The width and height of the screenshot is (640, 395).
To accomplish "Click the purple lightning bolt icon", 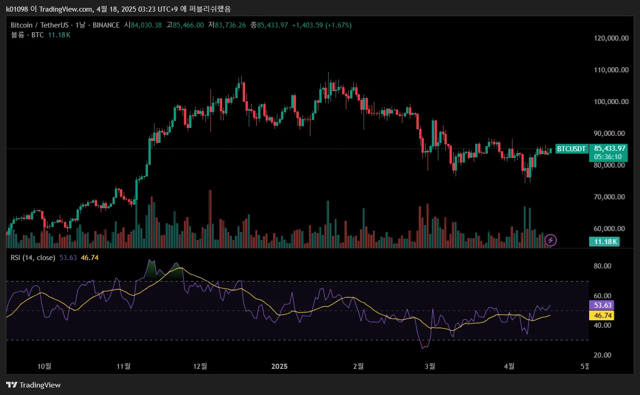I will point(551,240).
